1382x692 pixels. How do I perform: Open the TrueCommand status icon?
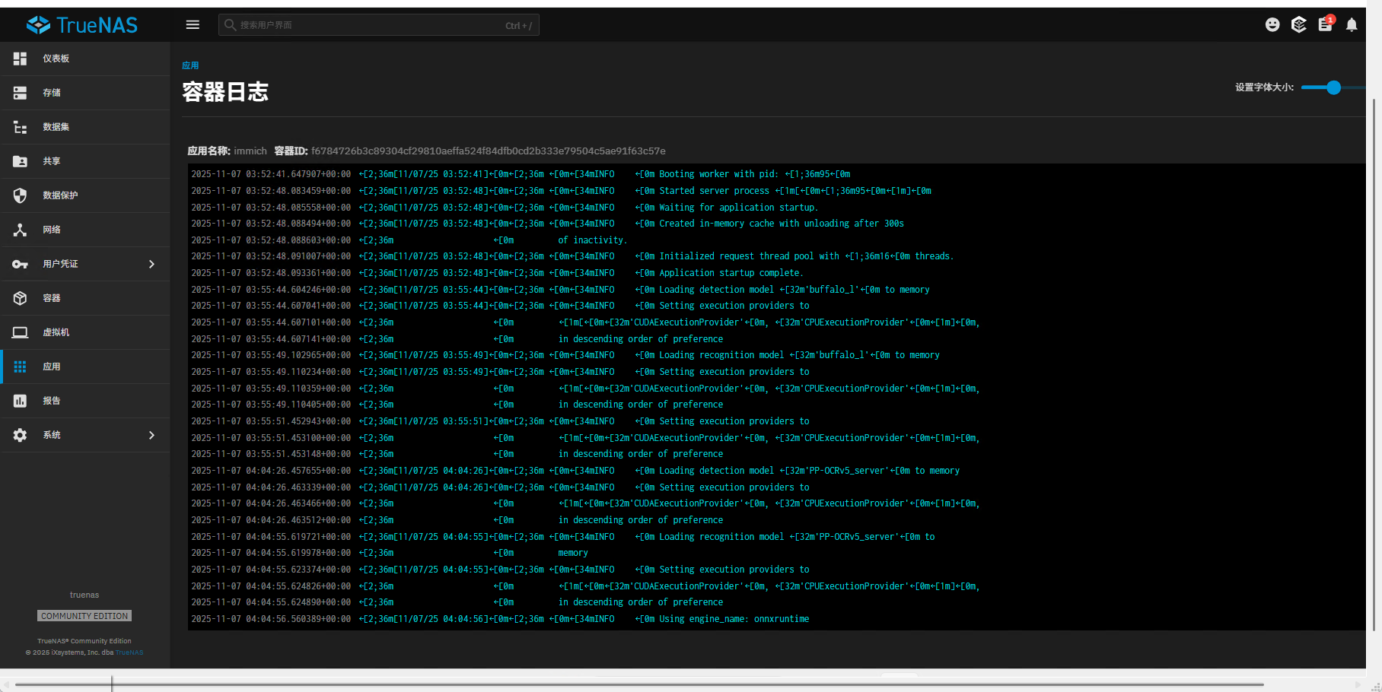tap(1299, 25)
